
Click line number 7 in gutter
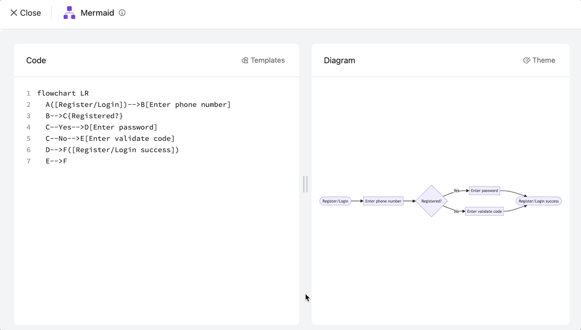[x=29, y=161]
